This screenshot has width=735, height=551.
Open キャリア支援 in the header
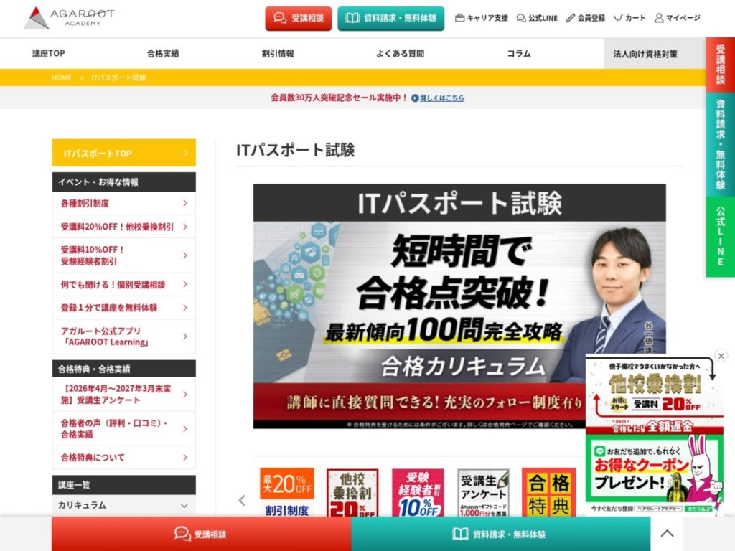click(x=482, y=18)
